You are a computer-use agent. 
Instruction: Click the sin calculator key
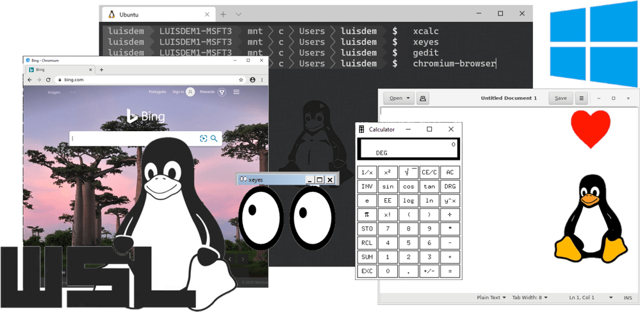pyautogui.click(x=388, y=187)
